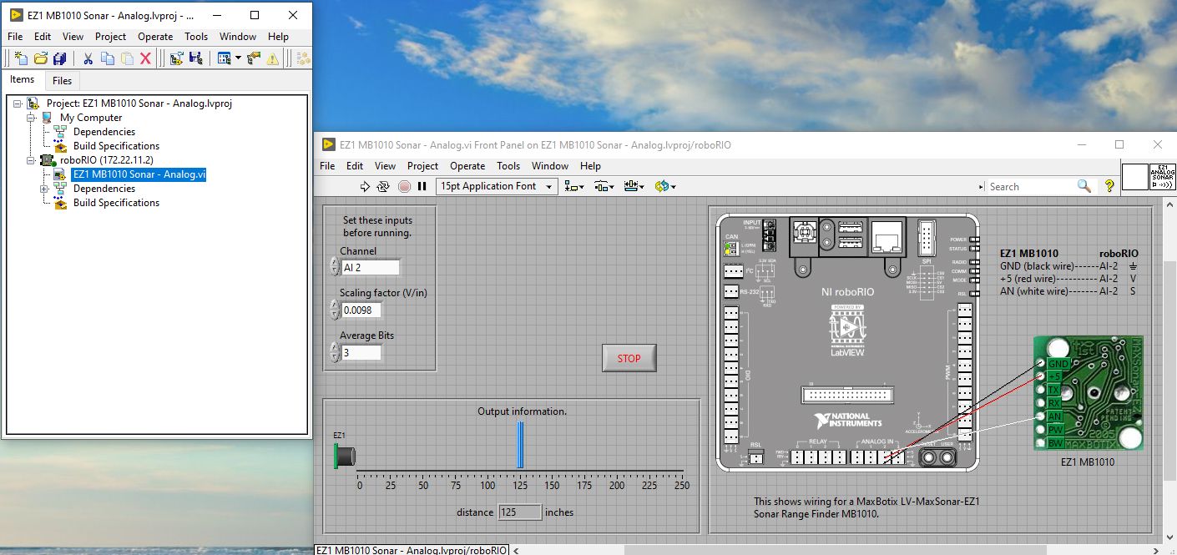Click distance indicator showing 125
The image size is (1177, 555).
[520, 512]
